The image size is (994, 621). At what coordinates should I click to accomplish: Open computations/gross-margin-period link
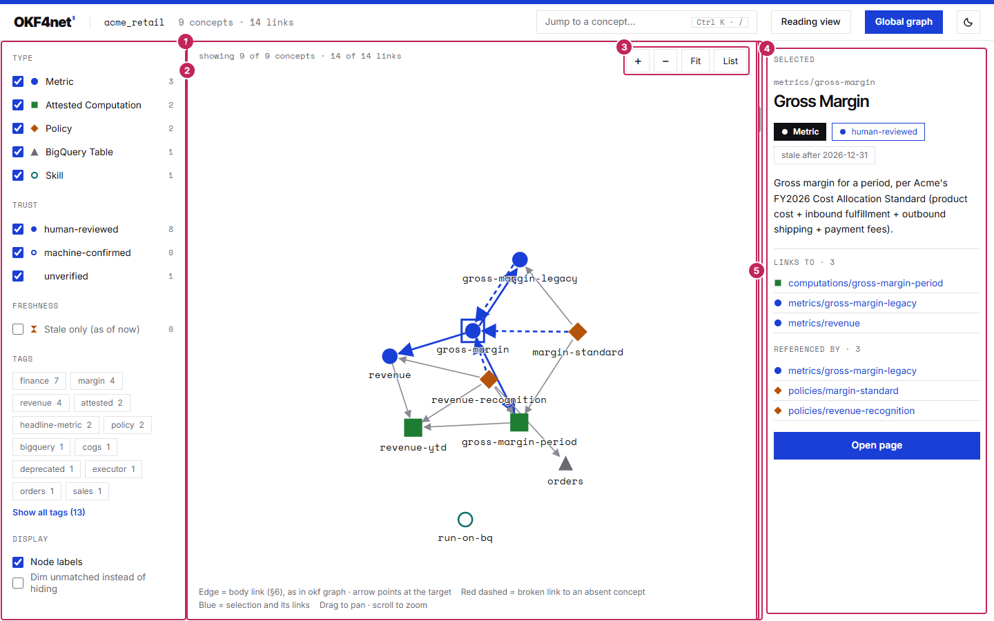(866, 283)
